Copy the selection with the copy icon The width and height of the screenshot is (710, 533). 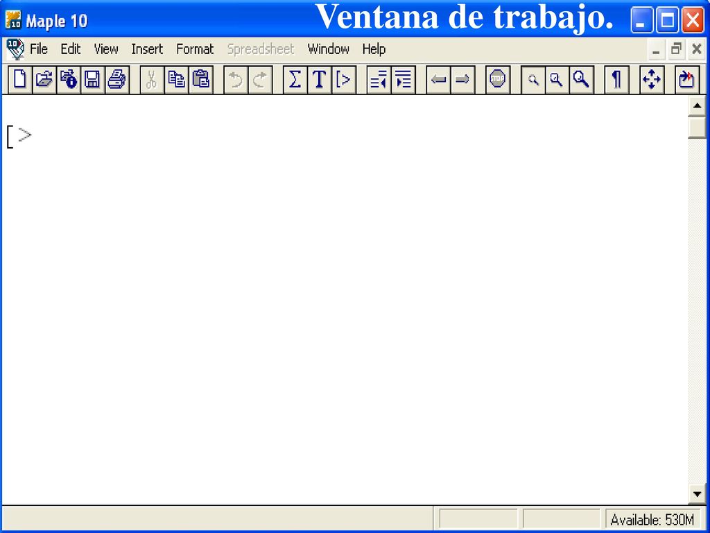pyautogui.click(x=176, y=80)
